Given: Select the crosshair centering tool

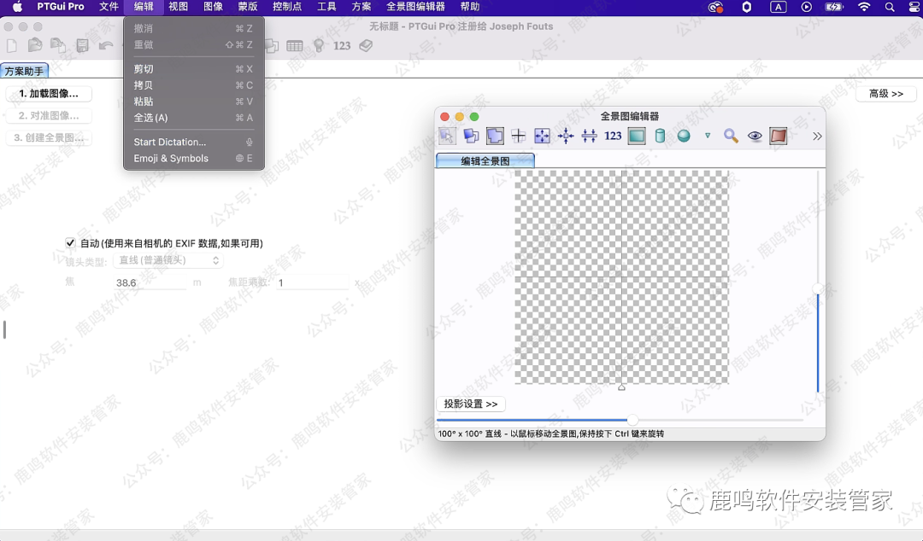Looking at the screenshot, I should pos(519,136).
